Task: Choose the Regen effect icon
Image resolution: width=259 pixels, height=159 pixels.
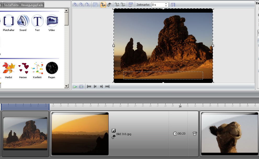Action: (52, 68)
